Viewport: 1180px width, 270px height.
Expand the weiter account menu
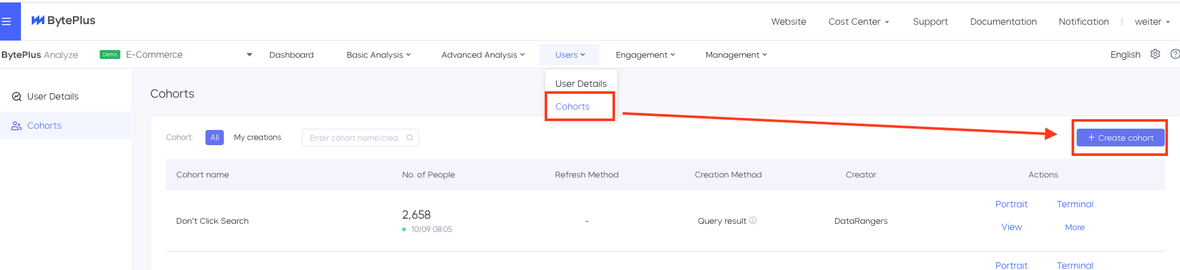tap(1152, 22)
